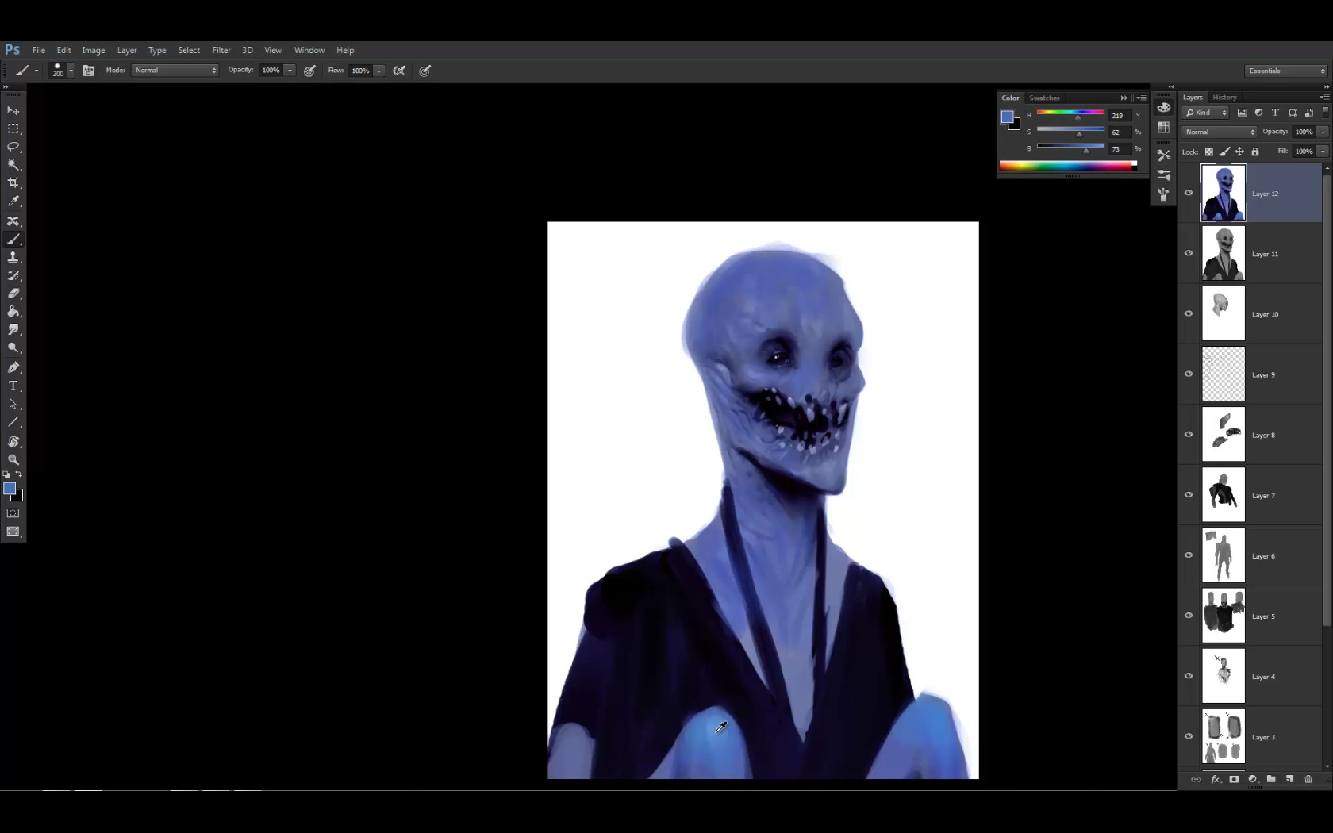The height and width of the screenshot is (833, 1333).
Task: Select the Line shape tool
Action: (x=13, y=422)
